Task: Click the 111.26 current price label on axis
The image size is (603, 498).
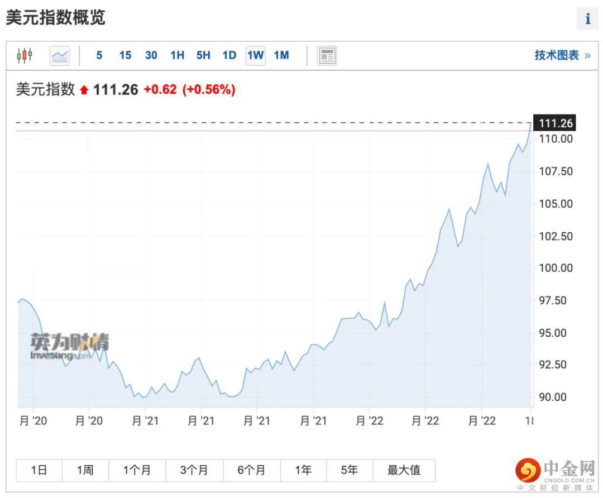Action: tap(554, 123)
